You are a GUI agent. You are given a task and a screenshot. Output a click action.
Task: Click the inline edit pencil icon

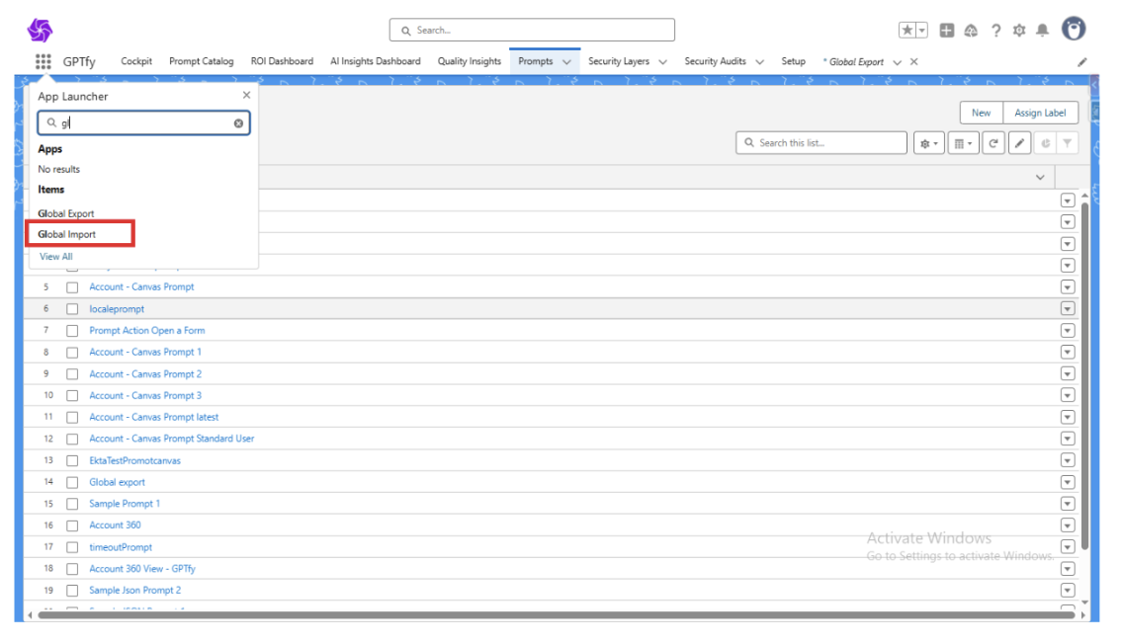[x=1020, y=143]
